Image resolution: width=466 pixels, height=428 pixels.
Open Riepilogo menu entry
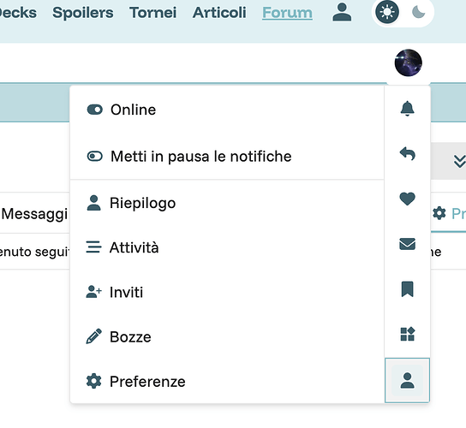point(227,203)
